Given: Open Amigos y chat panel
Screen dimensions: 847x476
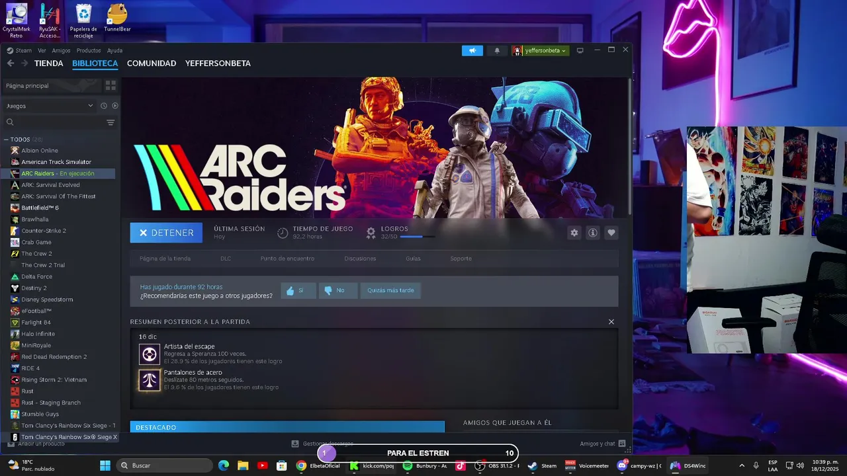Looking at the screenshot, I should pyautogui.click(x=602, y=444).
